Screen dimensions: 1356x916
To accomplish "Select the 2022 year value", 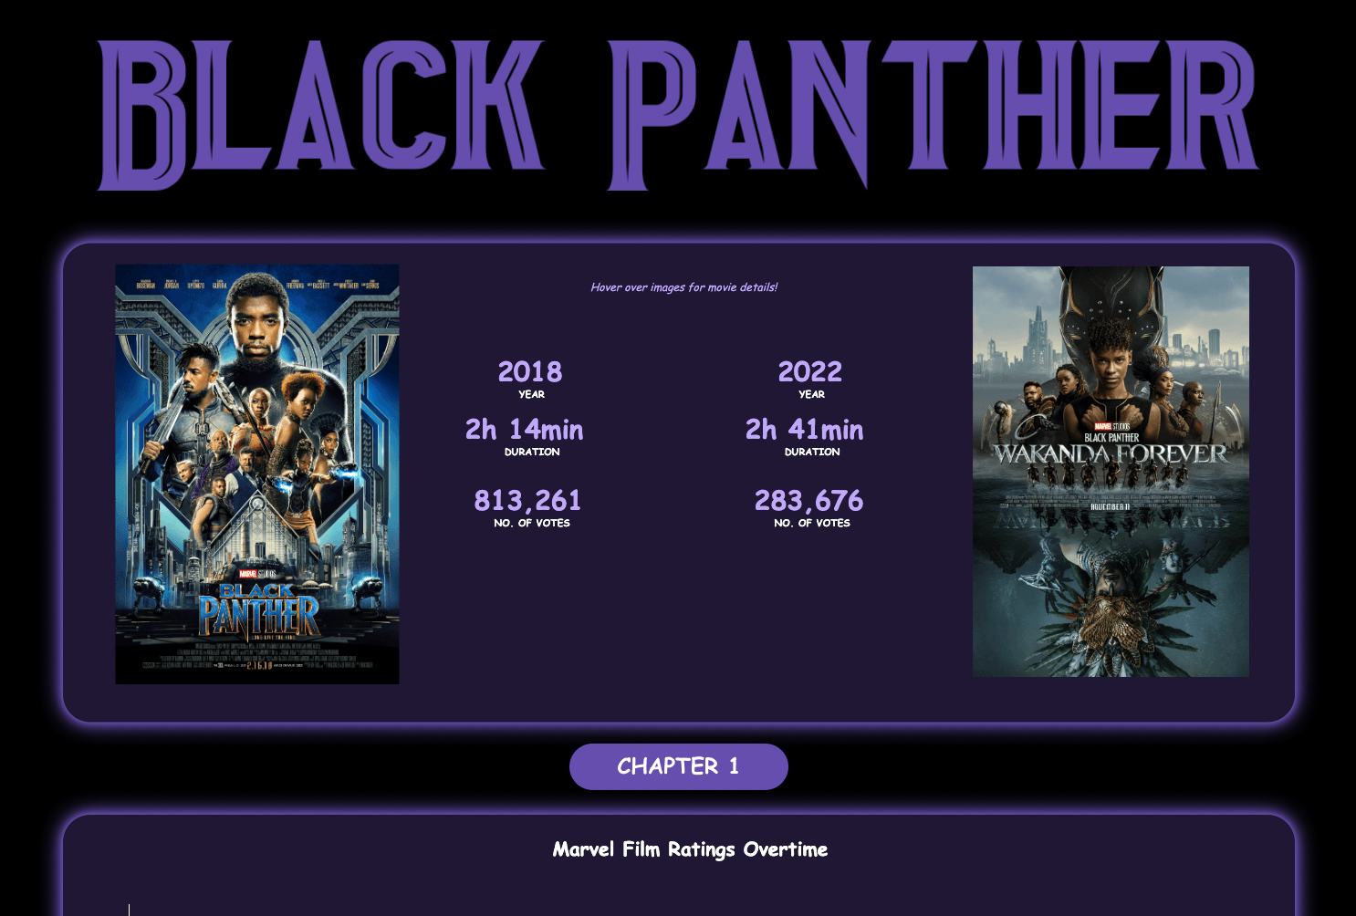I will 810,372.
